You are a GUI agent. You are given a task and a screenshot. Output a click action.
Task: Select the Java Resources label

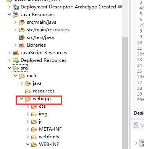pyautogui.click(x=37, y=15)
